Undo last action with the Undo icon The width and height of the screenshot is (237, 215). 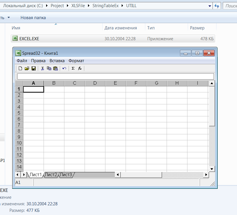[64, 68]
